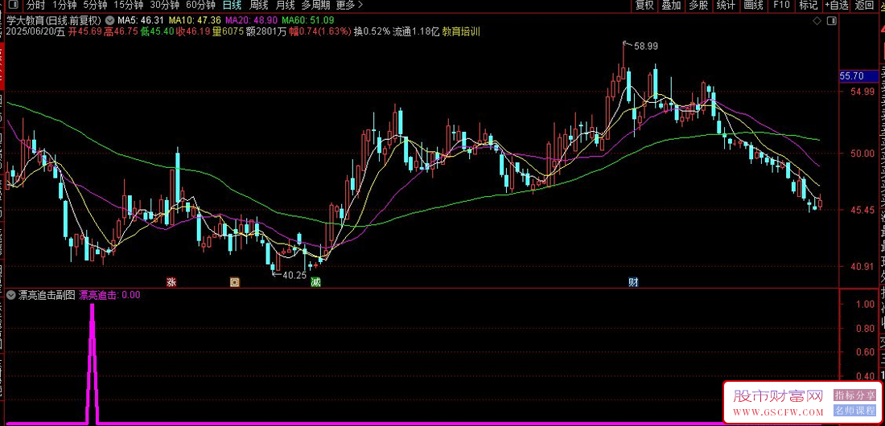
Task: Click the 2025/06/20/五 date readout
Action: (35, 31)
